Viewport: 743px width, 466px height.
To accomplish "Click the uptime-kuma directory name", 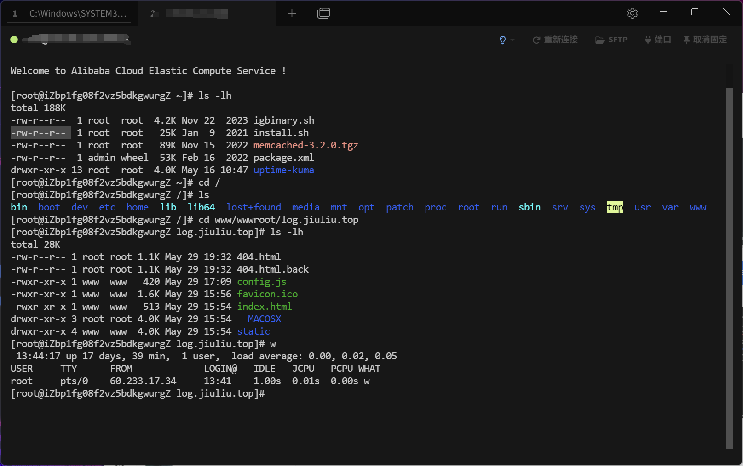I will 284,170.
